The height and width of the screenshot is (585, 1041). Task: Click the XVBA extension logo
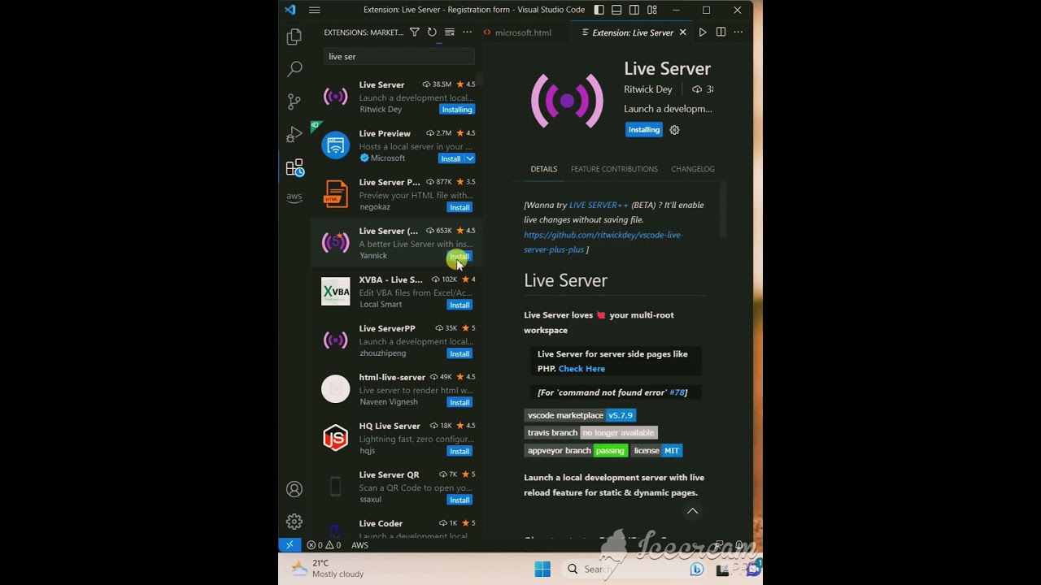[x=336, y=292]
